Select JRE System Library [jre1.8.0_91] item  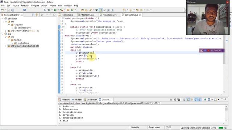[23, 46]
